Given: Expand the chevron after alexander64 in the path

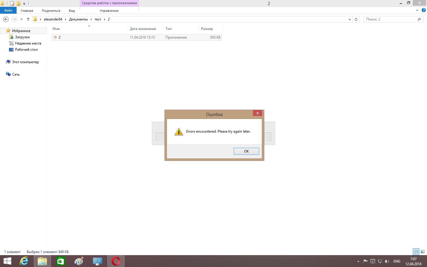Looking at the screenshot, I should coord(66,19).
